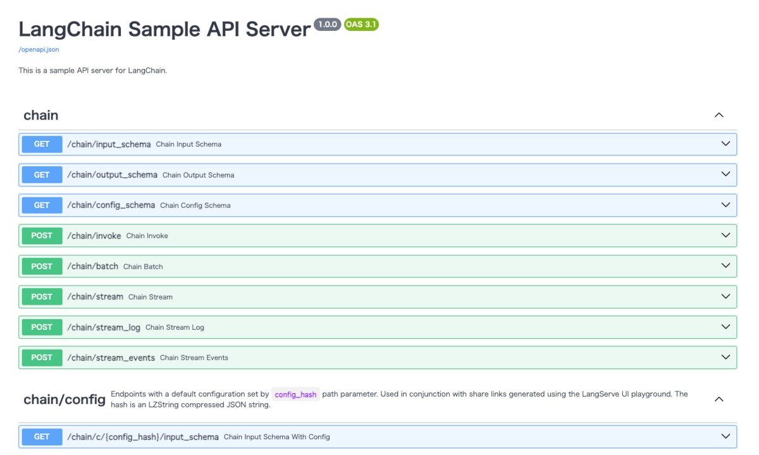Click the /chain/stream_log path text
The width and height of the screenshot is (759, 455).
(x=104, y=327)
